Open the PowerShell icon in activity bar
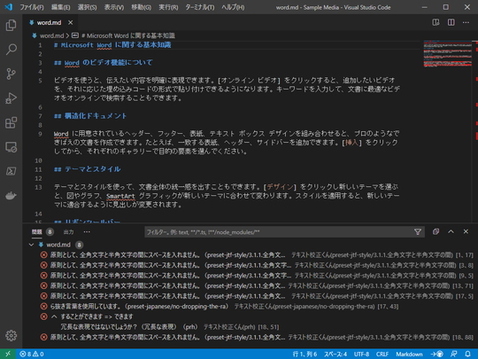 (x=11, y=171)
